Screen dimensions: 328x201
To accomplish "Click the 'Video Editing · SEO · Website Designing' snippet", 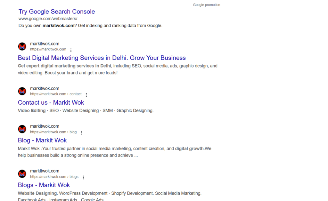I will [x=86, y=110].
